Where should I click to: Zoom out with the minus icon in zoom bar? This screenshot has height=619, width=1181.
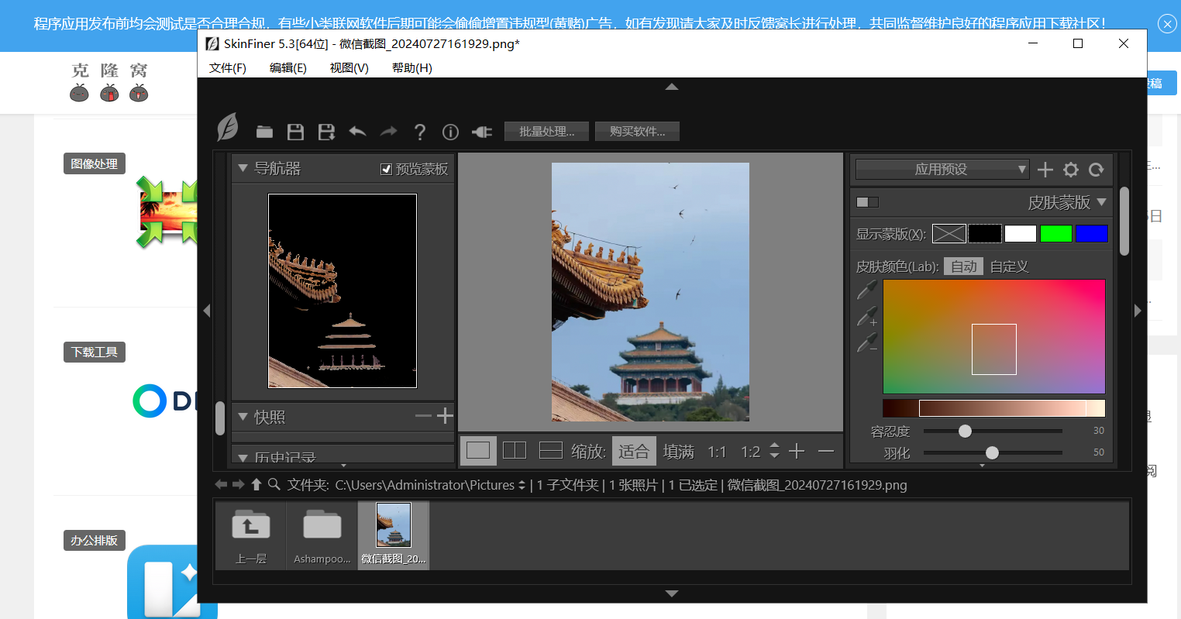pos(826,451)
